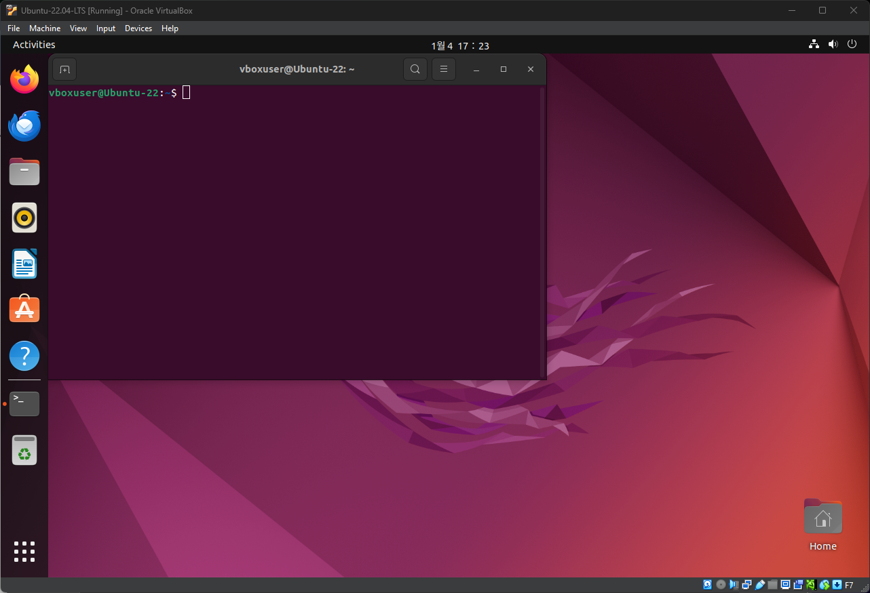
Task: Close the Terminal window
Action: coord(531,69)
